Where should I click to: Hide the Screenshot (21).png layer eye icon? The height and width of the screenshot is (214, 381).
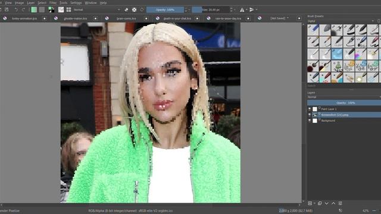pos(310,115)
